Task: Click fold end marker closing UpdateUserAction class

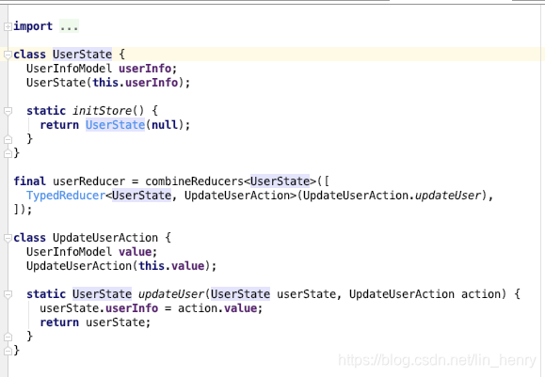Action: click(8, 351)
